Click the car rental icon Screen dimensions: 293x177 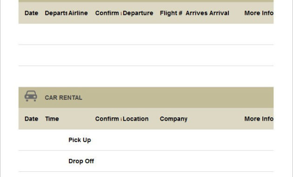coord(31,96)
